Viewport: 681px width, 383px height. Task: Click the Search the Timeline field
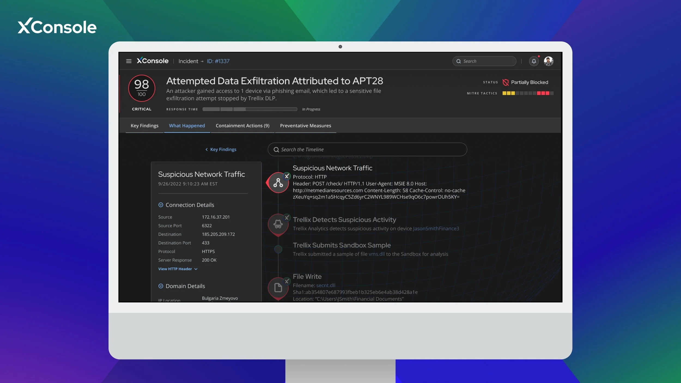(x=367, y=150)
